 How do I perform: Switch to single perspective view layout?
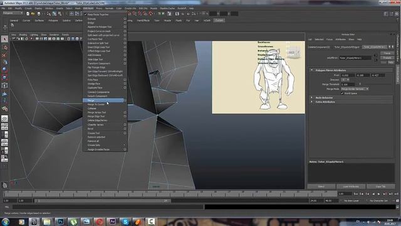click(x=4, y=119)
